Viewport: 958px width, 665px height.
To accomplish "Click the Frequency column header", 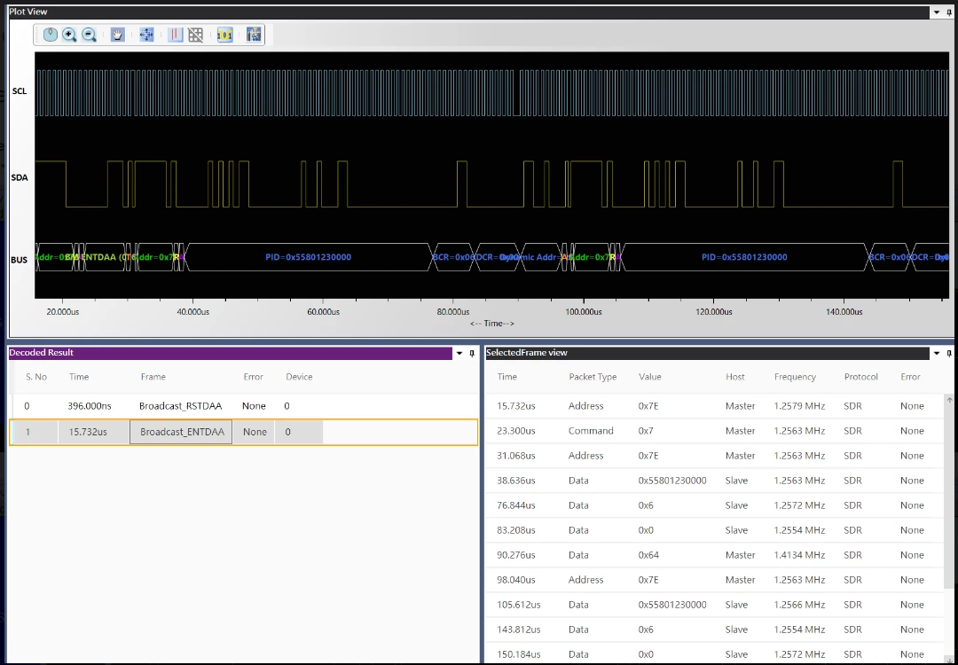I will point(795,377).
